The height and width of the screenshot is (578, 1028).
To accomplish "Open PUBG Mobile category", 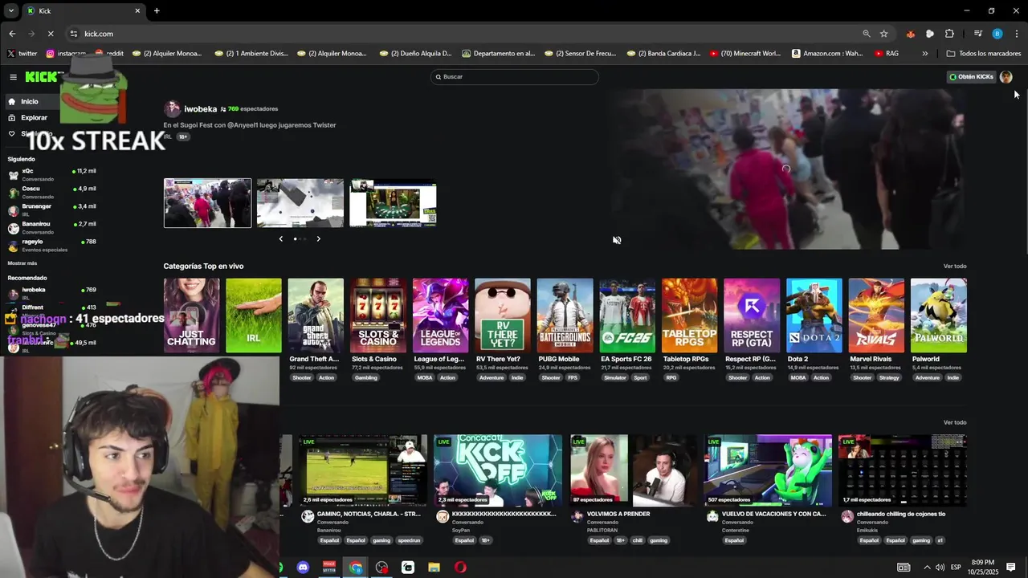I will 565,315.
